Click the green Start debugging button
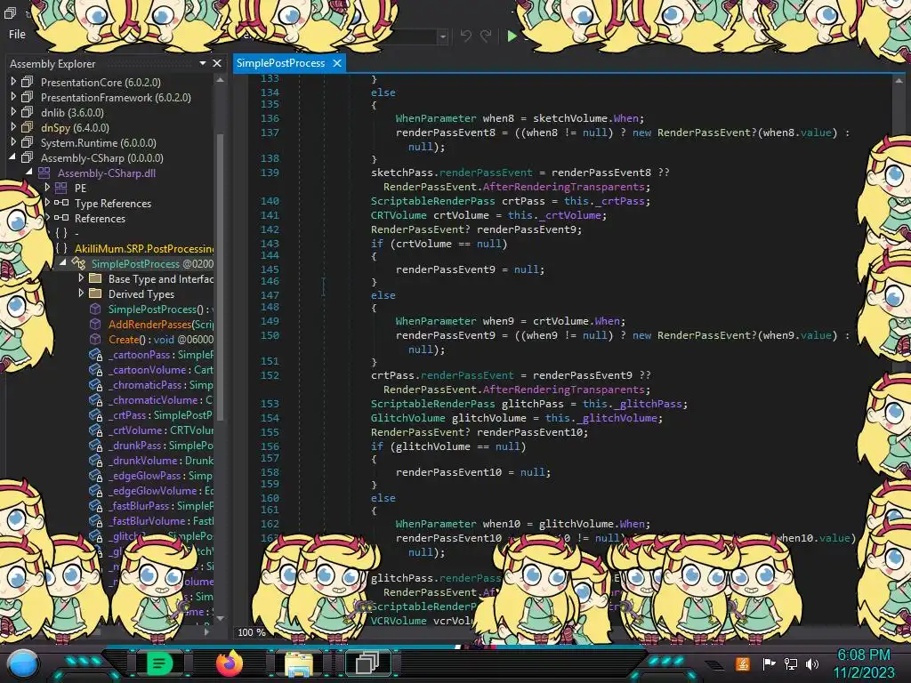The image size is (911, 683). point(512,36)
